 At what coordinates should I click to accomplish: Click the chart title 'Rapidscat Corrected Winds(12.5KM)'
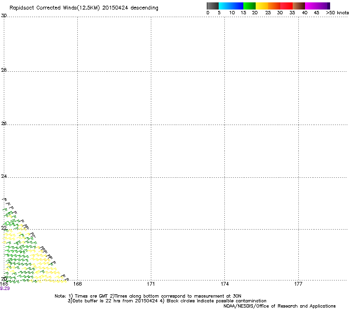point(55,8)
